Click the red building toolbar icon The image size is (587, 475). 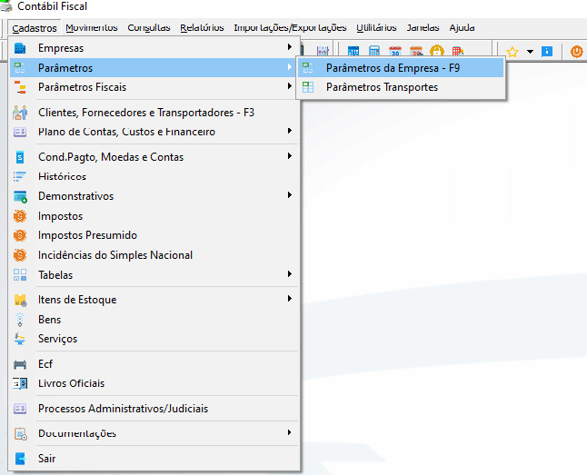(457, 51)
